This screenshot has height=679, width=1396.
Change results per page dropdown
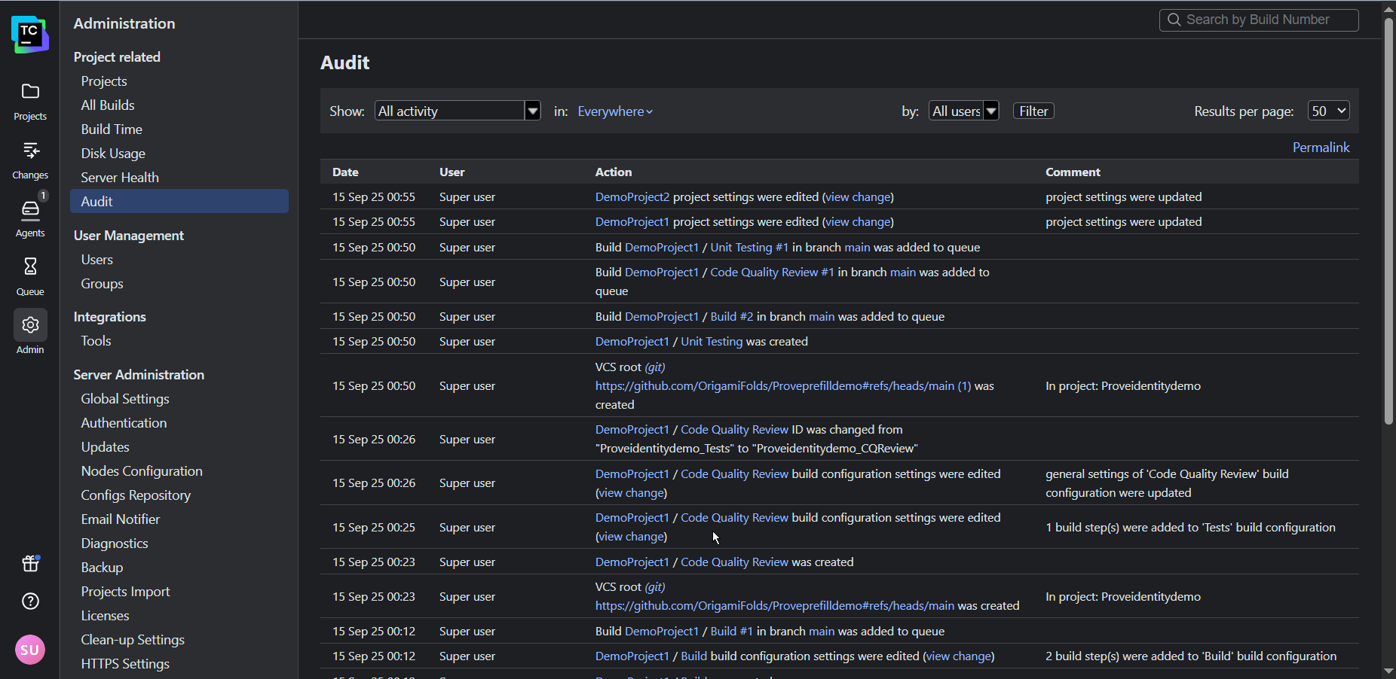tap(1328, 111)
